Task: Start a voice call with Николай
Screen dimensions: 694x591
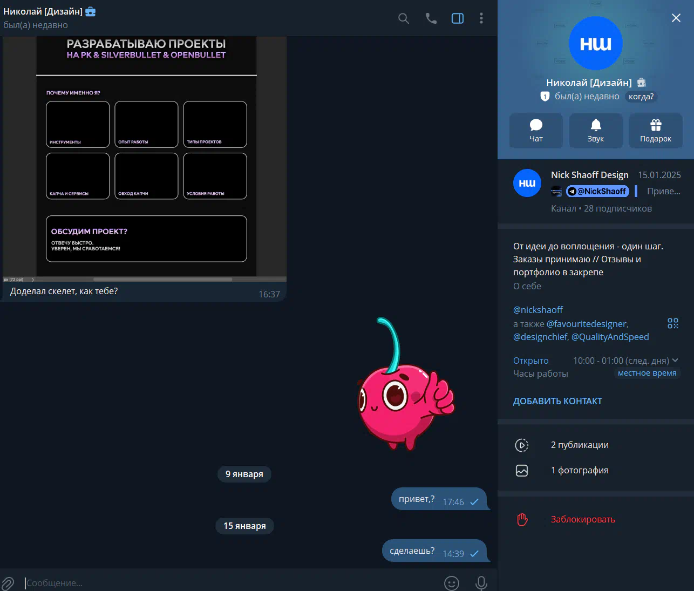Action: click(x=431, y=18)
